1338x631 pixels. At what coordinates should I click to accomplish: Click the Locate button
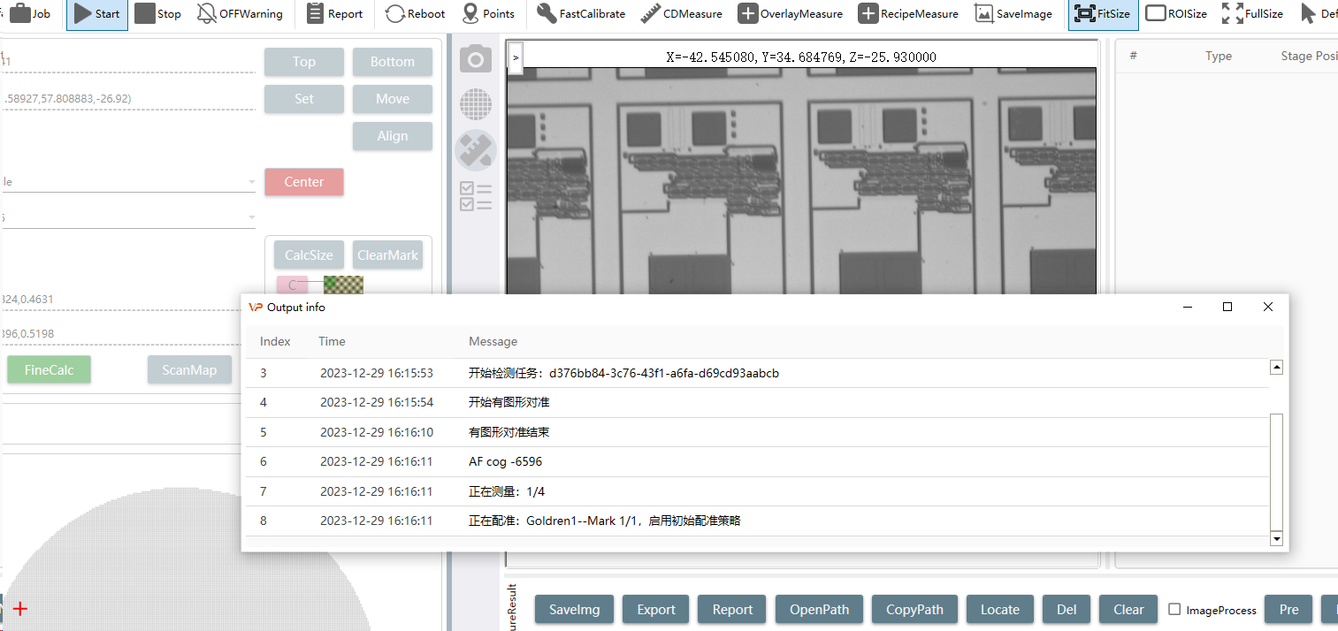1000,610
